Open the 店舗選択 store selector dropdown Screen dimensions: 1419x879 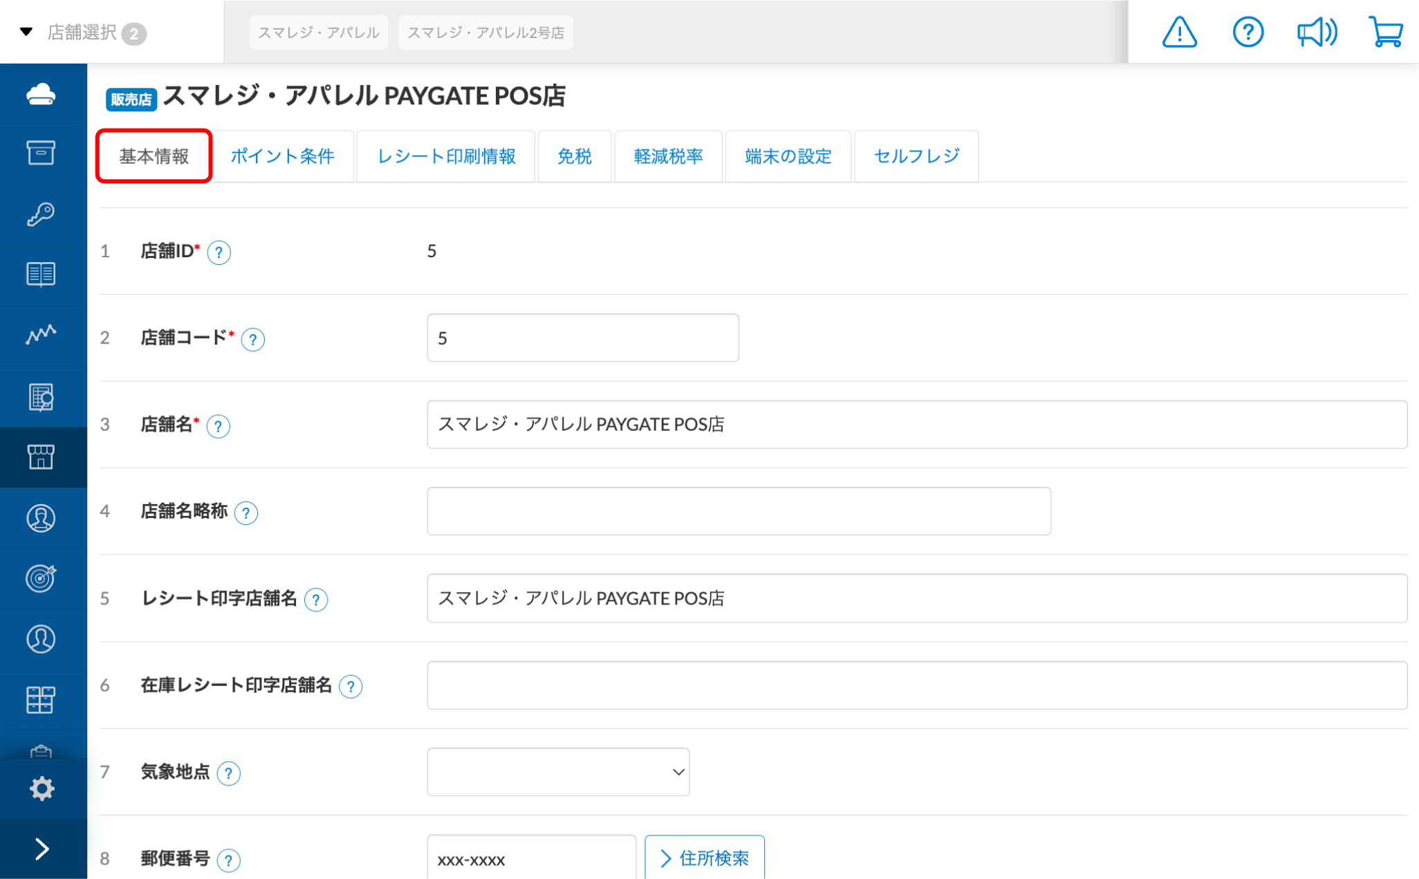point(83,33)
